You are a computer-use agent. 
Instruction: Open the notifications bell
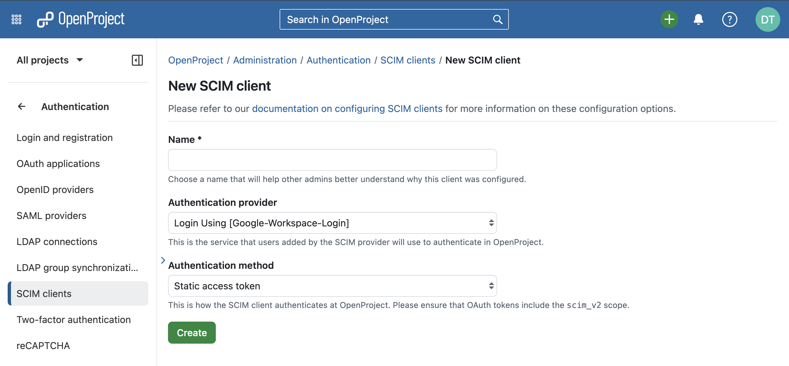698,19
